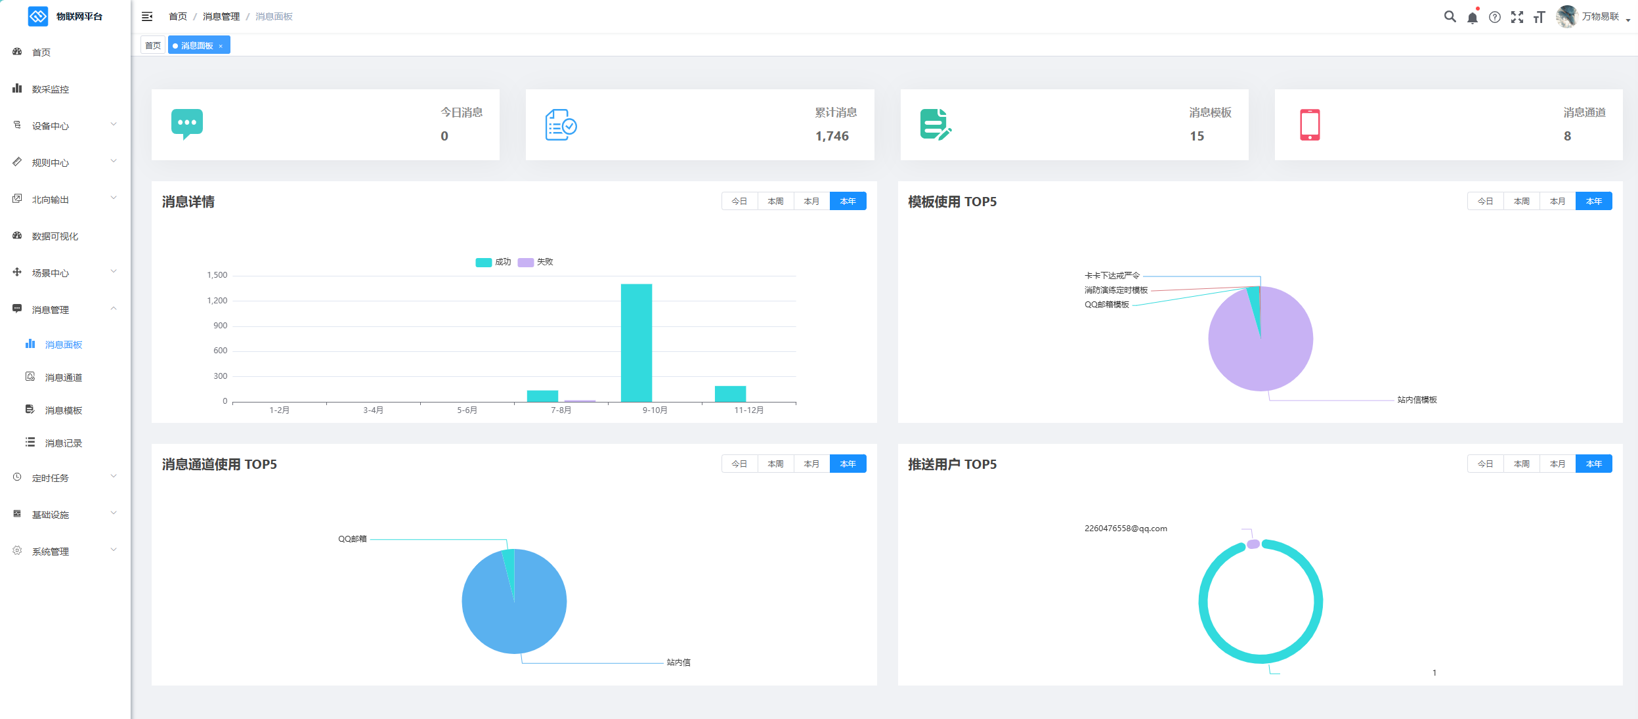Viewport: 1638px width, 719px height.
Task: Switch to the 首页 tab
Action: coord(153,45)
